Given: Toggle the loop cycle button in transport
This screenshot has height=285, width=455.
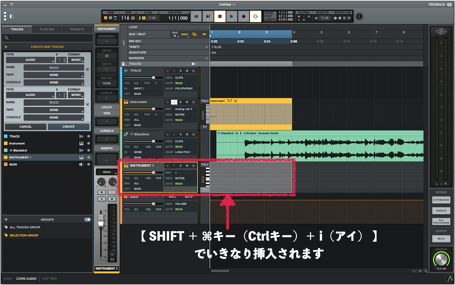Looking at the screenshot, I should (255, 17).
